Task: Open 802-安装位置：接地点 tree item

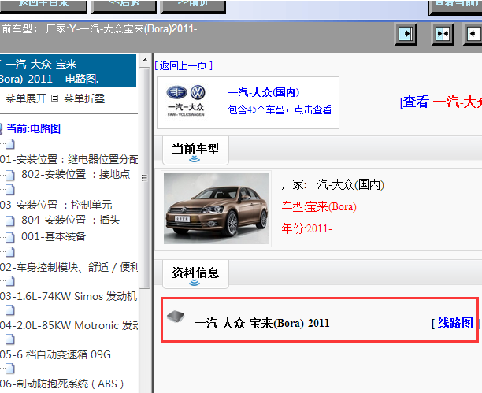Action: coord(76,174)
